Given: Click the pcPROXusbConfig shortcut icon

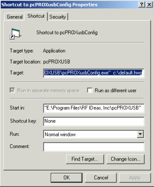Looking at the screenshot, I should click(16, 34).
